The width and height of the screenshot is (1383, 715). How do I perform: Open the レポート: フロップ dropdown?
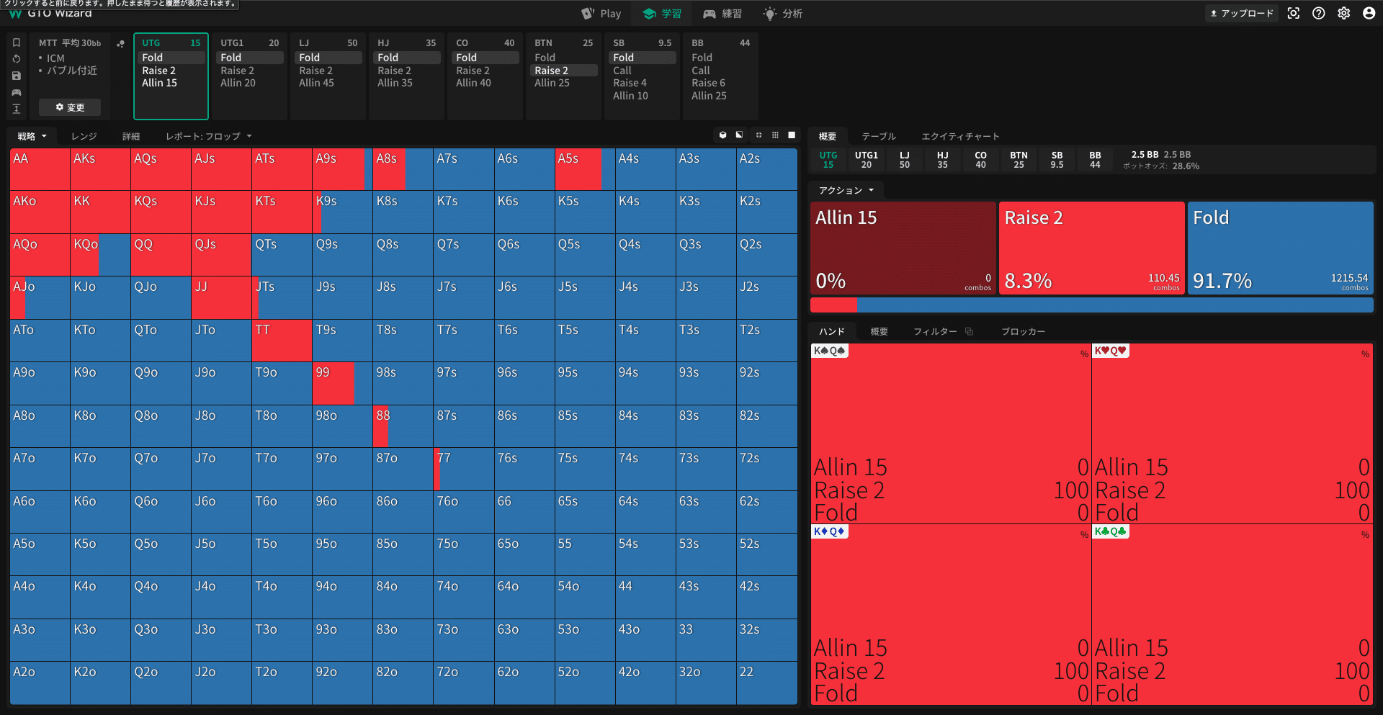(209, 136)
